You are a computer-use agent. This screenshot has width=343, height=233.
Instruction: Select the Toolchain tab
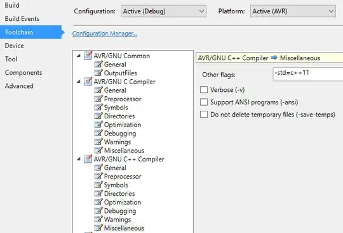[30, 32]
